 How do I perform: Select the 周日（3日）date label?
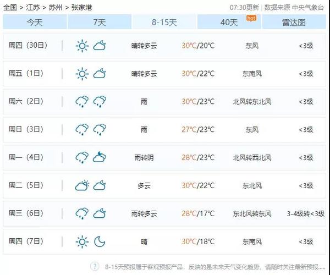pyautogui.click(x=26, y=129)
